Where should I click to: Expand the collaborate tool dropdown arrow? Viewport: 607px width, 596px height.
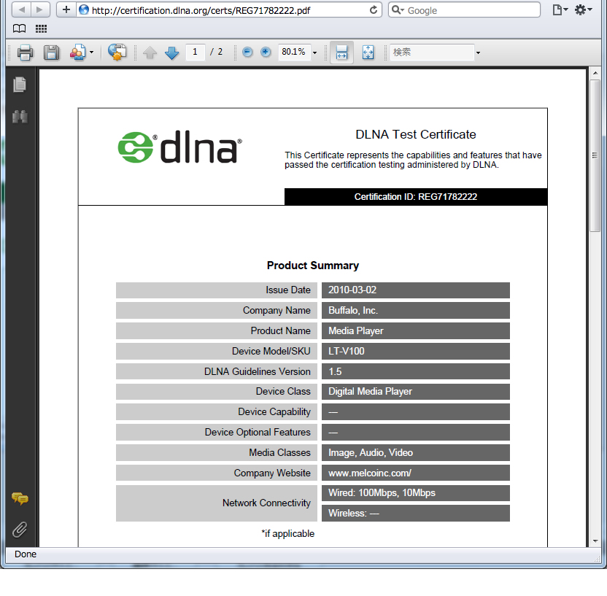pos(91,53)
